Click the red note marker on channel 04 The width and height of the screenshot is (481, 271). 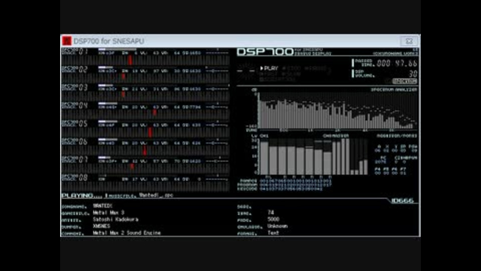click(x=155, y=112)
